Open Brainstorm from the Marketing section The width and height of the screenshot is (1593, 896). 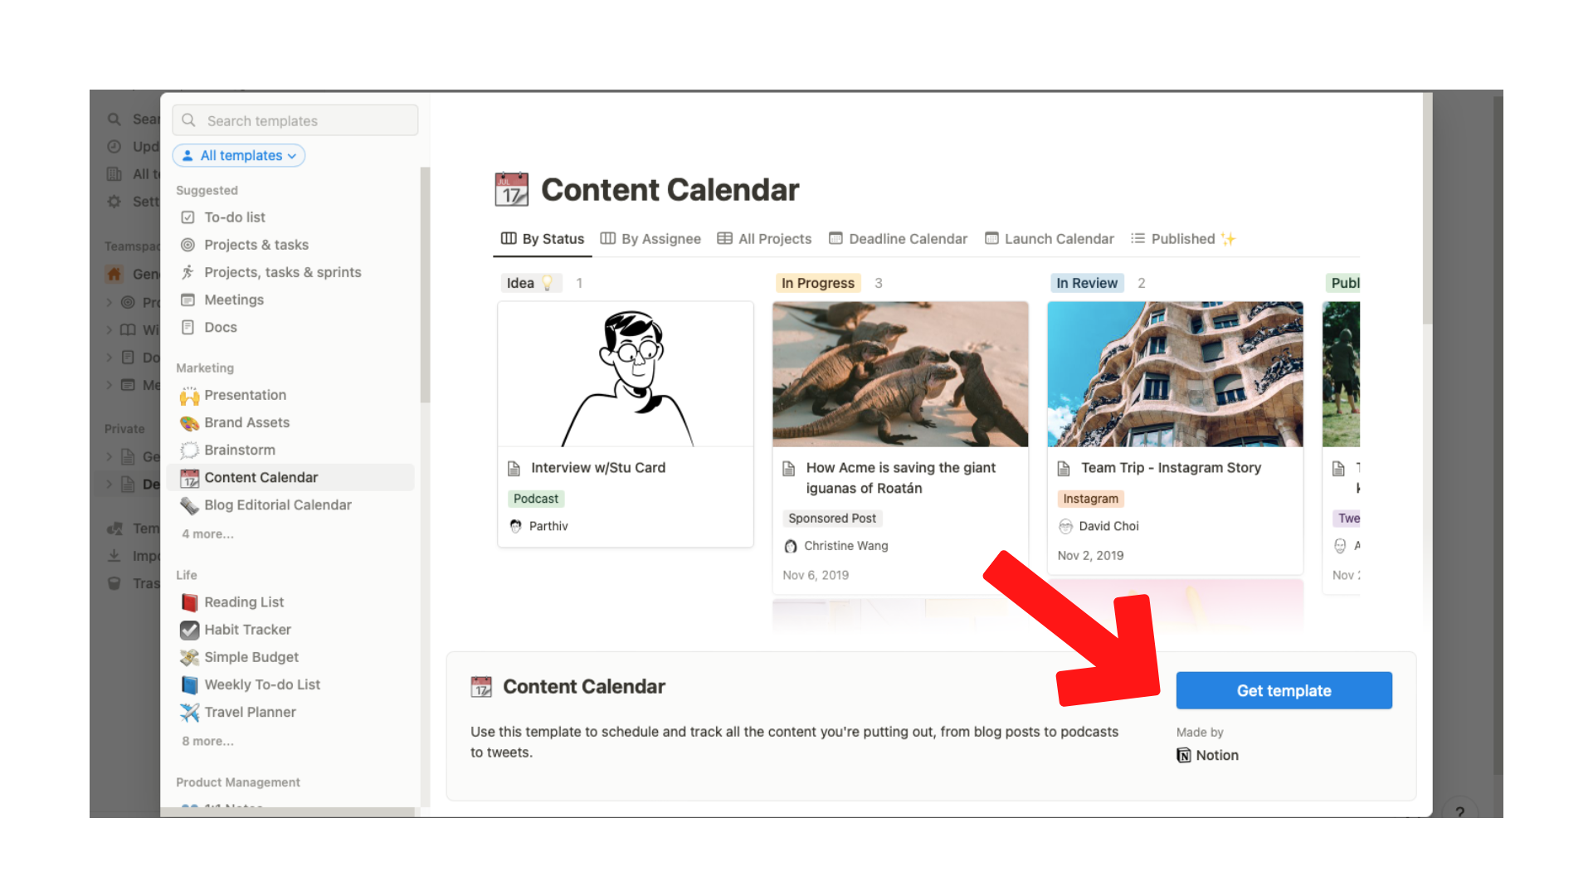click(x=238, y=450)
